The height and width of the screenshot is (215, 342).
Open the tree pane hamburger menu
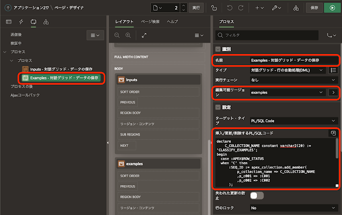coord(95,35)
